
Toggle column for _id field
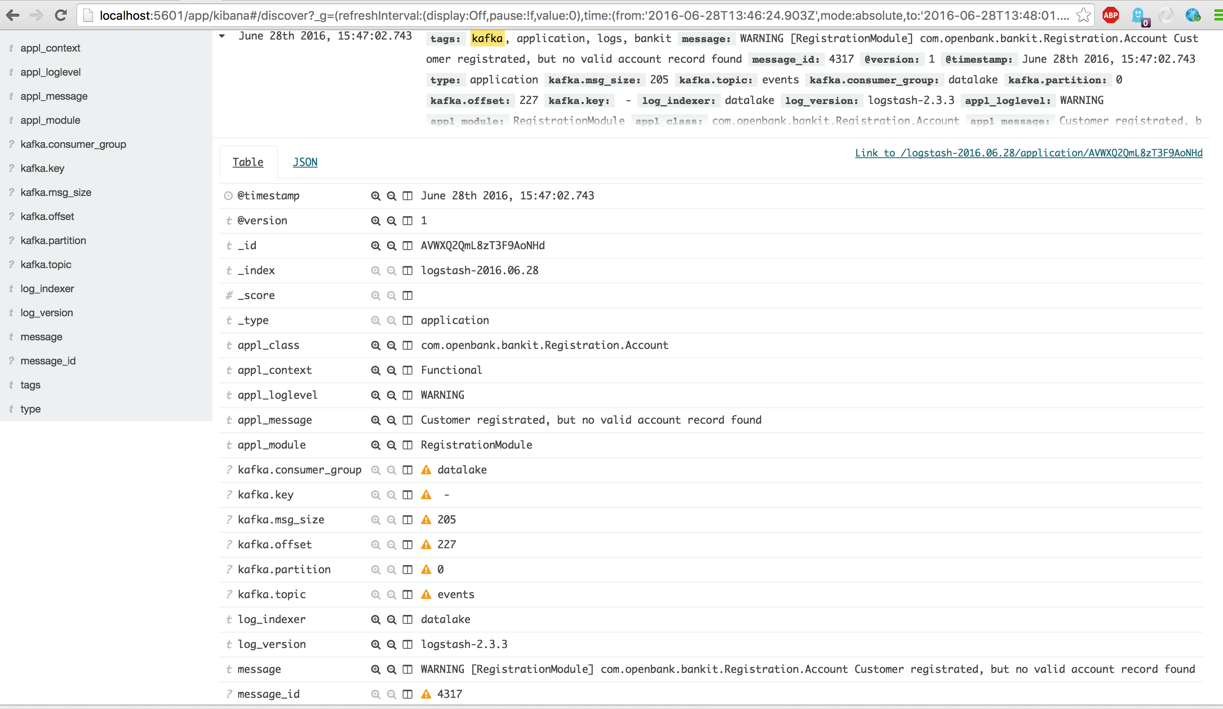[x=407, y=246]
